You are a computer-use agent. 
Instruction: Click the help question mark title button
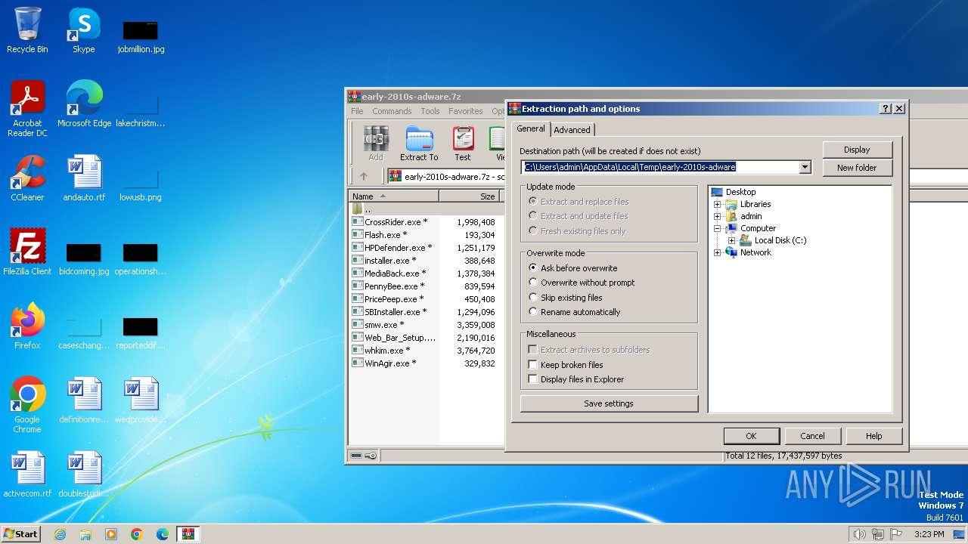tap(886, 109)
